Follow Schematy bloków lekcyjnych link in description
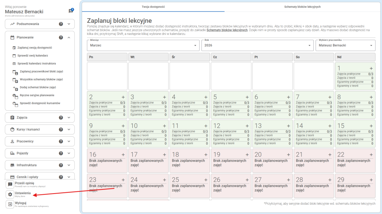 [x=228, y=30]
